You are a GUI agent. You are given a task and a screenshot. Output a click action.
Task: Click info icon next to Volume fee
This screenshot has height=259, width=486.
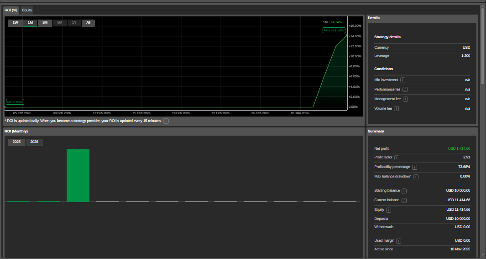396,109
